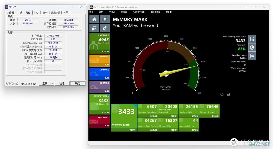Rerun the Memory Read Uncached test
273x149 pixels.
pos(174,116)
